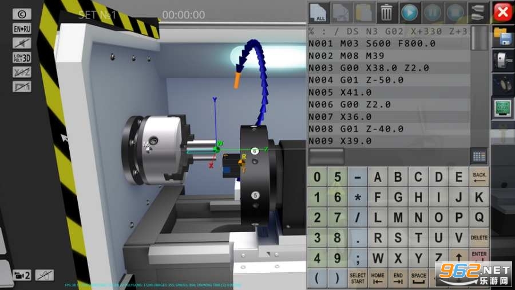The image size is (515, 290).
Task: Open the save file folder icon
Action: pos(502,36)
